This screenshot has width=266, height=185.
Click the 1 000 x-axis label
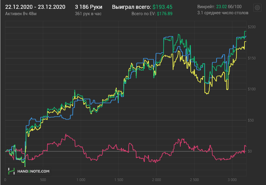click(81, 180)
